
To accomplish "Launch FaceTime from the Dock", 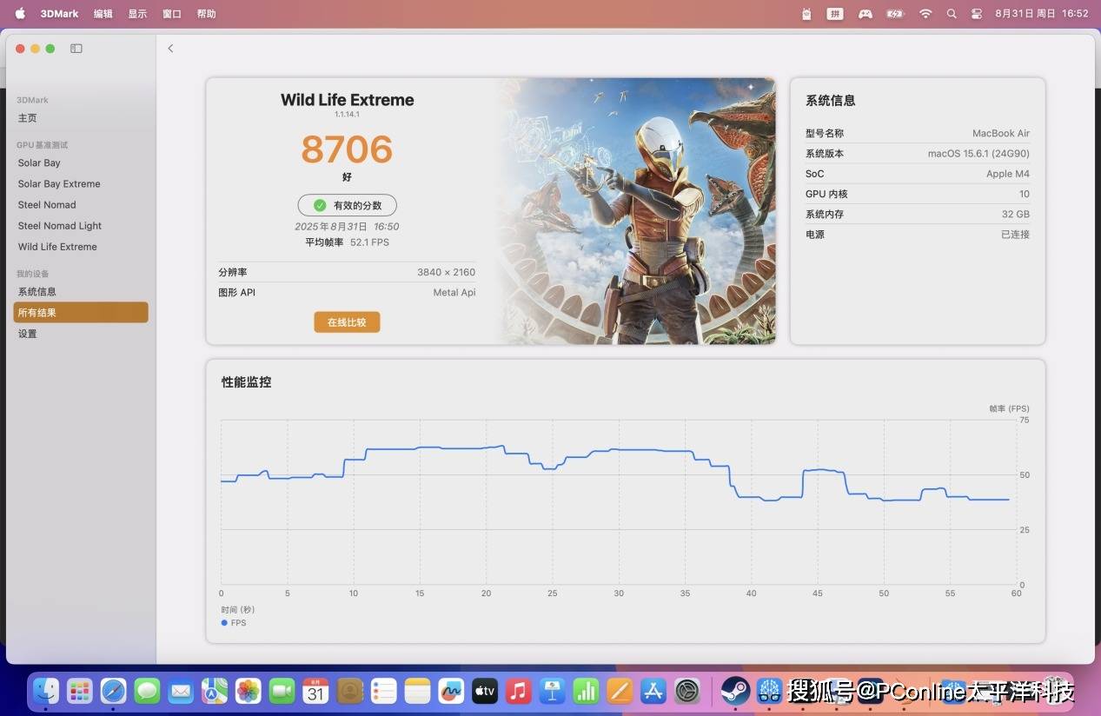I will [282, 691].
